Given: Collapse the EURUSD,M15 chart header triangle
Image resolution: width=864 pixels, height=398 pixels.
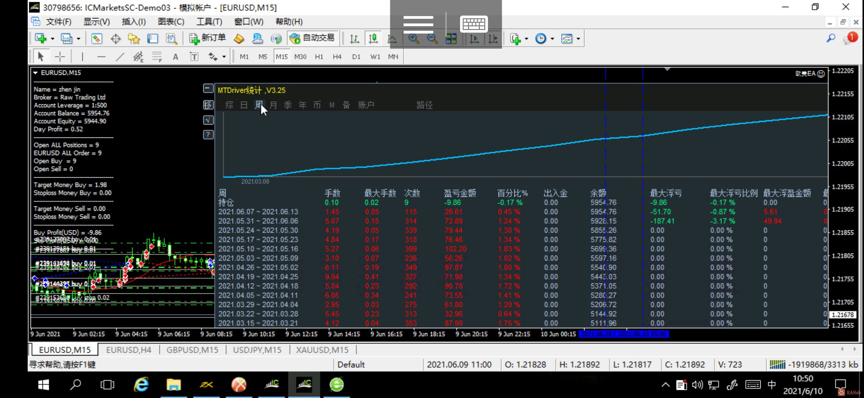Looking at the screenshot, I should (x=35, y=73).
